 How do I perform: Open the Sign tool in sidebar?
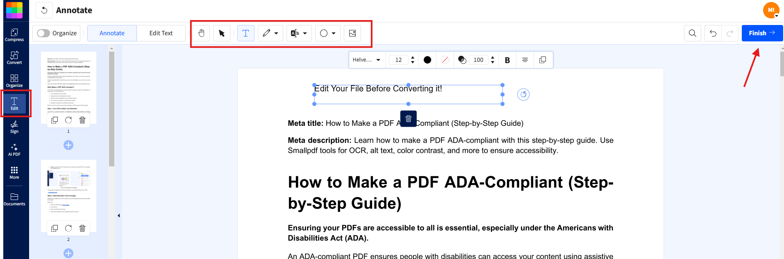click(x=14, y=127)
